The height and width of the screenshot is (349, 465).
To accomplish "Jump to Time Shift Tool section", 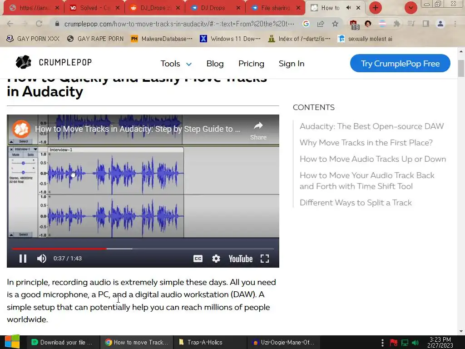I will click(367, 181).
